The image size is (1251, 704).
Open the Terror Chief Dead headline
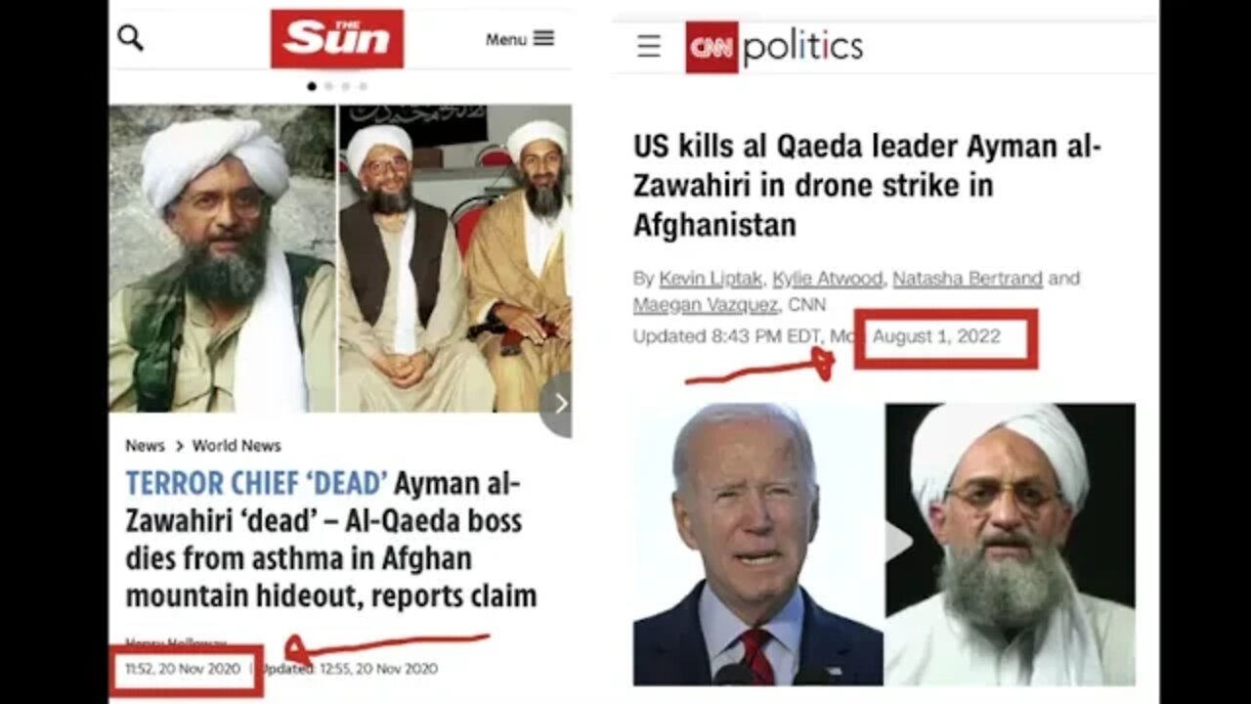point(331,540)
